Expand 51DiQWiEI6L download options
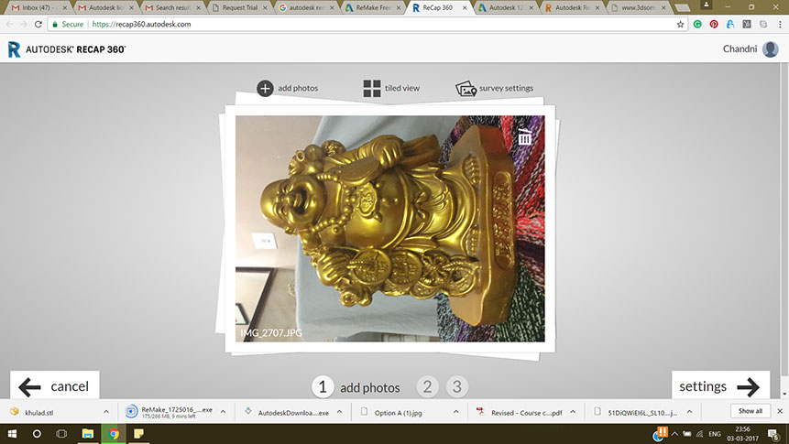Viewport: 789px width, 444px height. [x=689, y=412]
